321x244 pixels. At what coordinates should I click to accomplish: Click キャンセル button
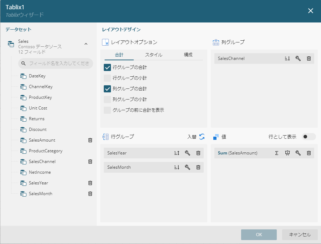(x=300, y=235)
